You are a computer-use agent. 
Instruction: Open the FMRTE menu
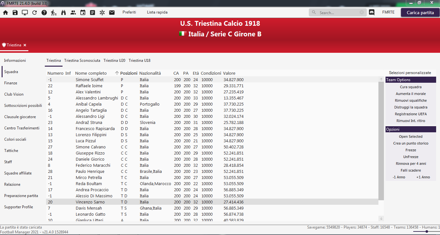[x=388, y=12]
